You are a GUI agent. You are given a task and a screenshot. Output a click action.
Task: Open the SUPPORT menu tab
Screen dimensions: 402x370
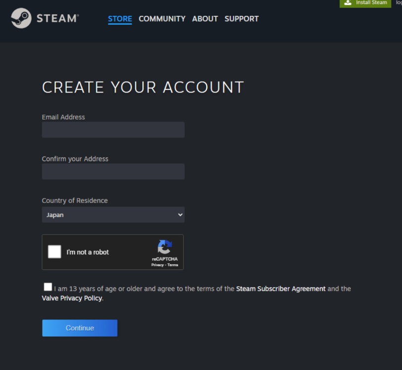tap(241, 19)
